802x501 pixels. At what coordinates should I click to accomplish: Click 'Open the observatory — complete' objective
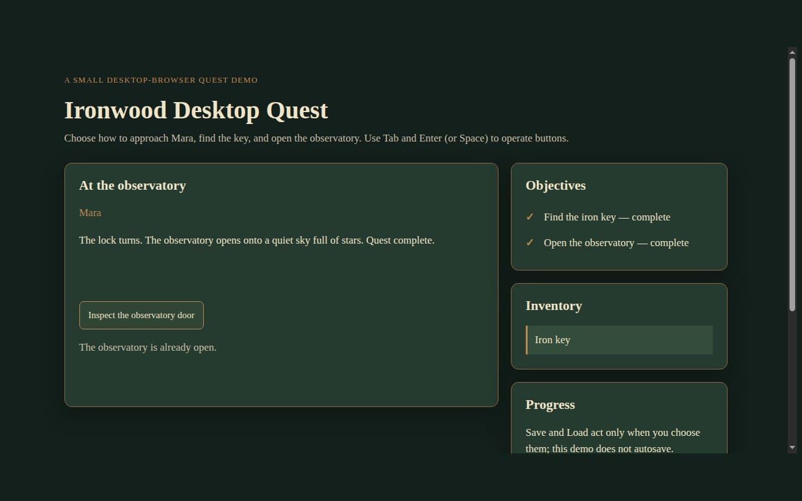[x=616, y=243]
